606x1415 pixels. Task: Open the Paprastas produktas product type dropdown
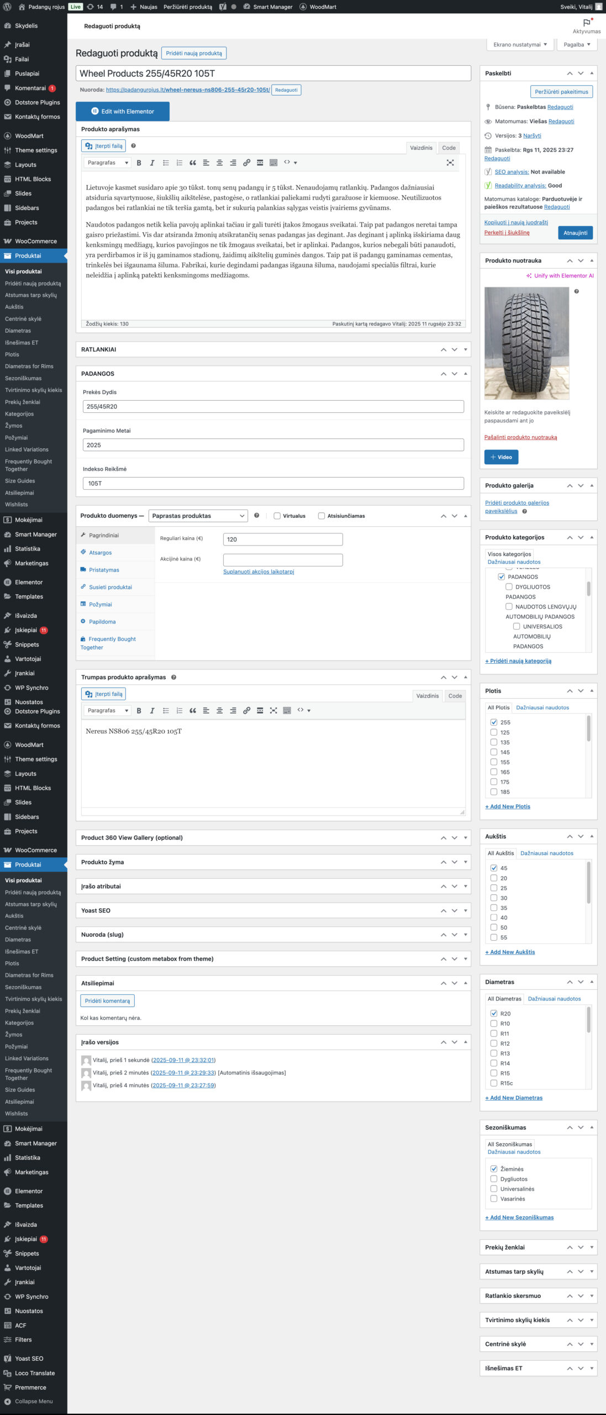tap(198, 516)
